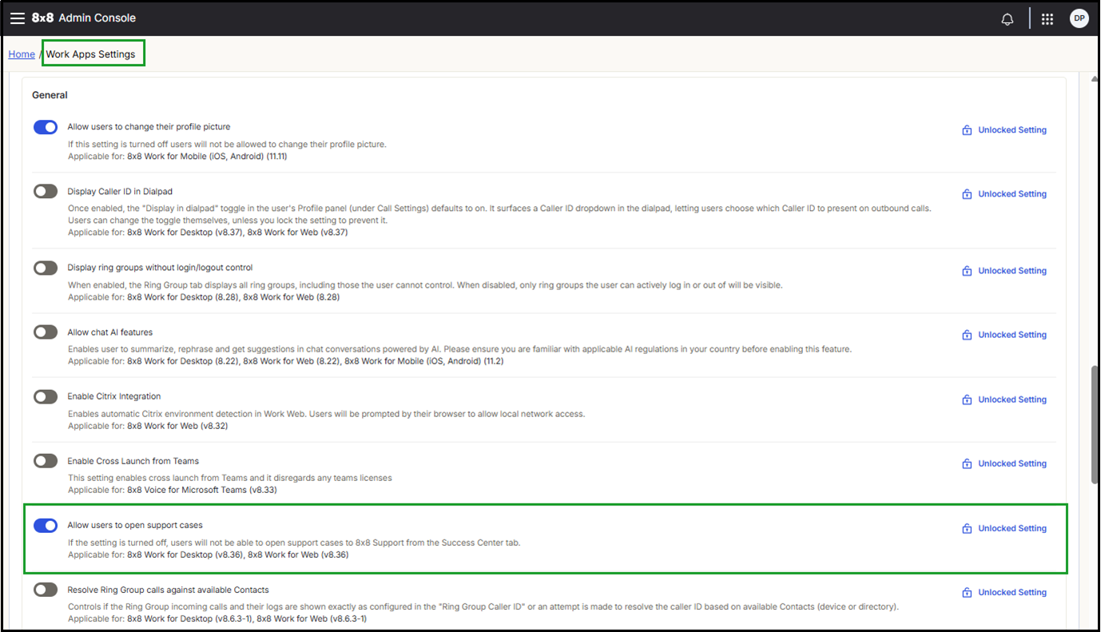Click the Work Apps Settings breadcrumb text

click(90, 54)
